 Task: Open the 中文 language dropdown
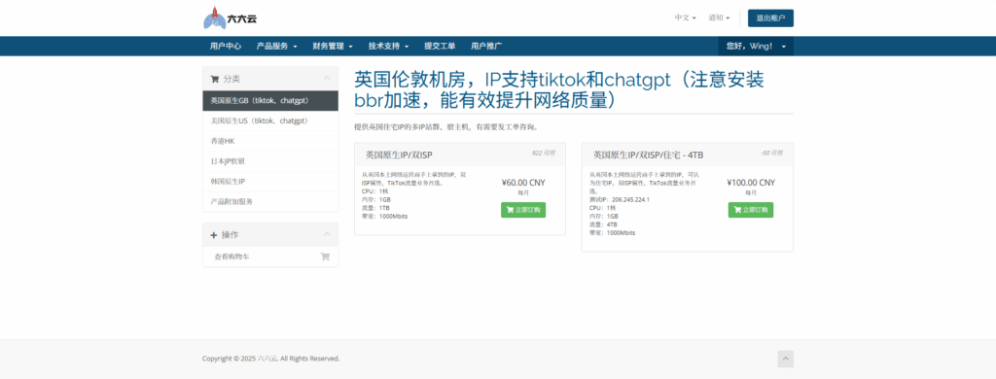coord(686,17)
